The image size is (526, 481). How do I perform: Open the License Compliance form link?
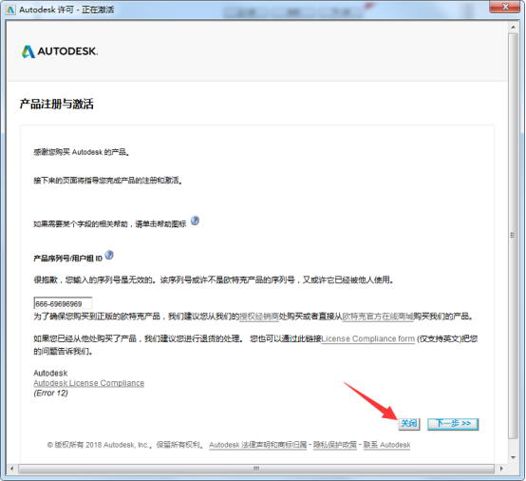[x=368, y=339]
